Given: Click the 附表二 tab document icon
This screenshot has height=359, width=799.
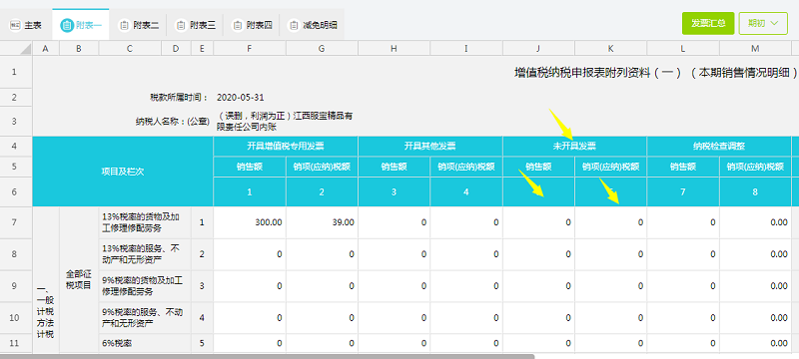Looking at the screenshot, I should point(123,25).
